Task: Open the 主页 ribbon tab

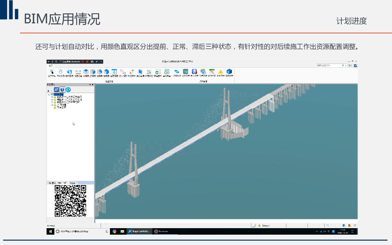Action: [51, 65]
